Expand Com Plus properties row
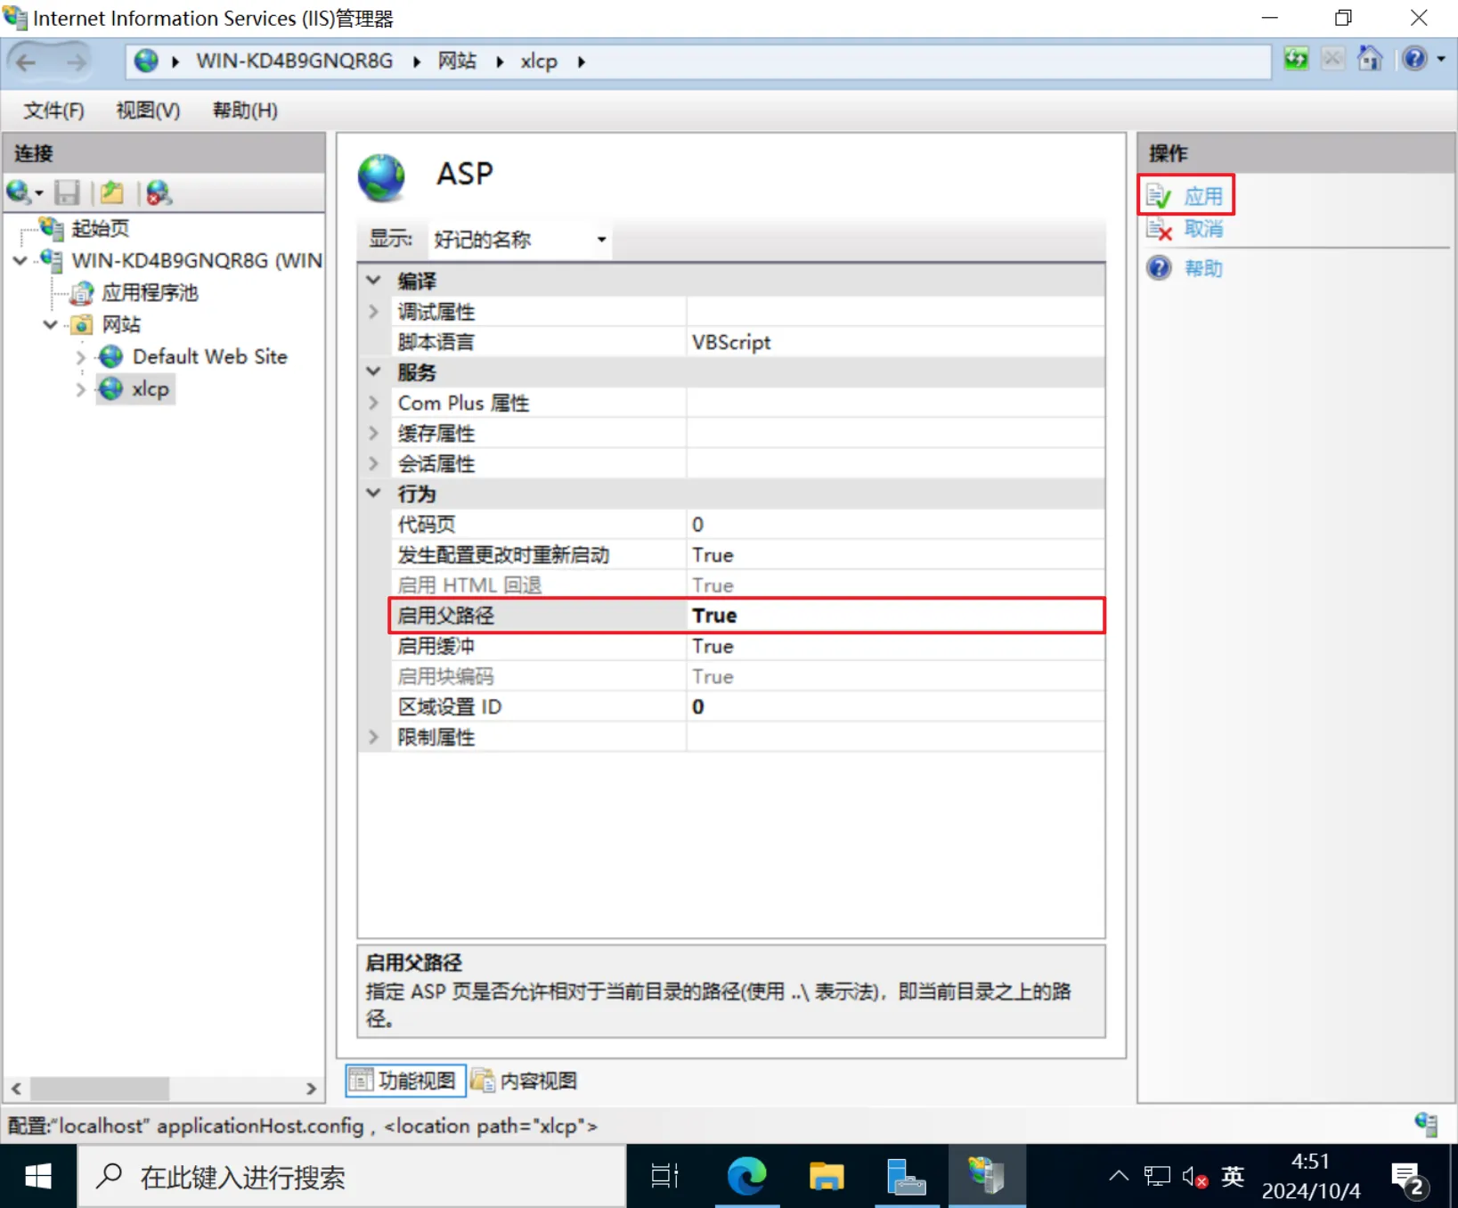 pos(374,403)
